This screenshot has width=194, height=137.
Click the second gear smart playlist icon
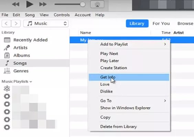(x=7, y=104)
